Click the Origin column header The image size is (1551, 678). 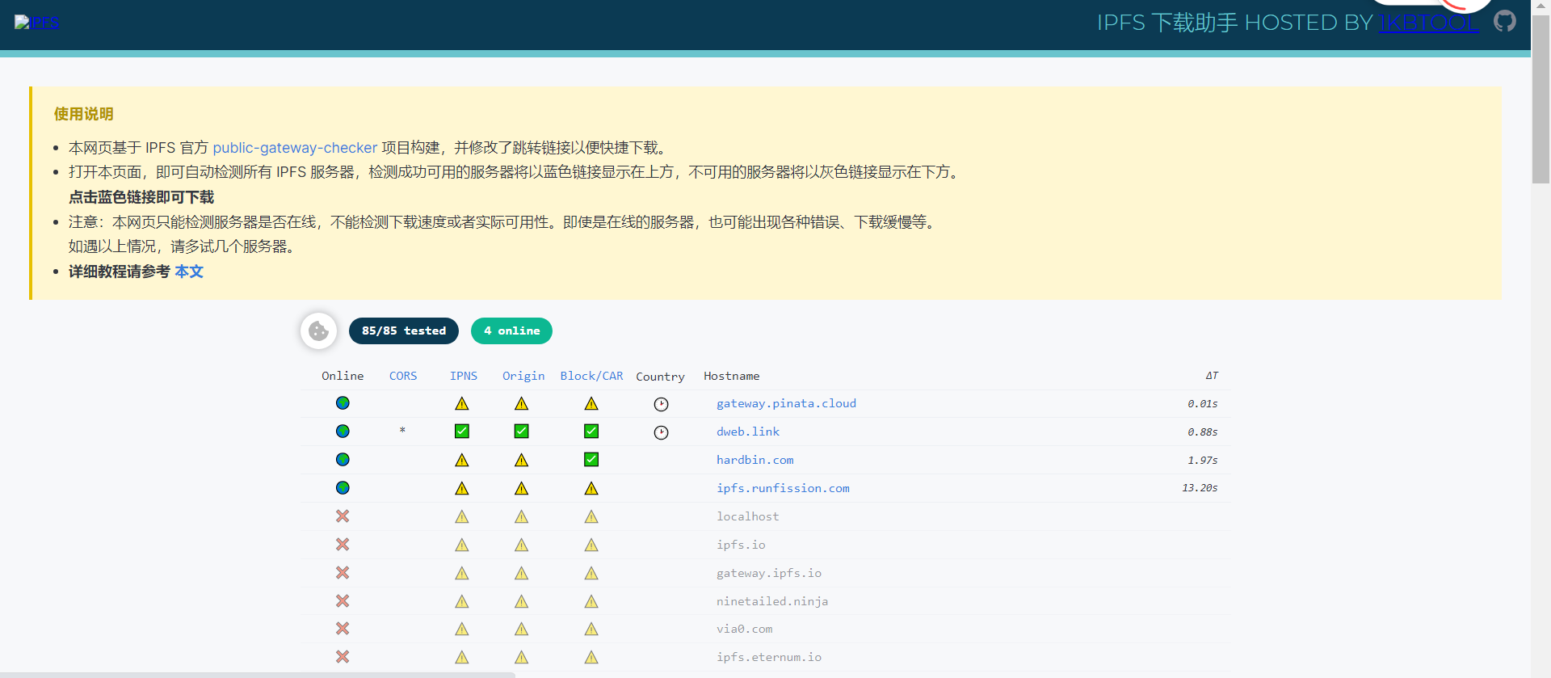click(523, 376)
